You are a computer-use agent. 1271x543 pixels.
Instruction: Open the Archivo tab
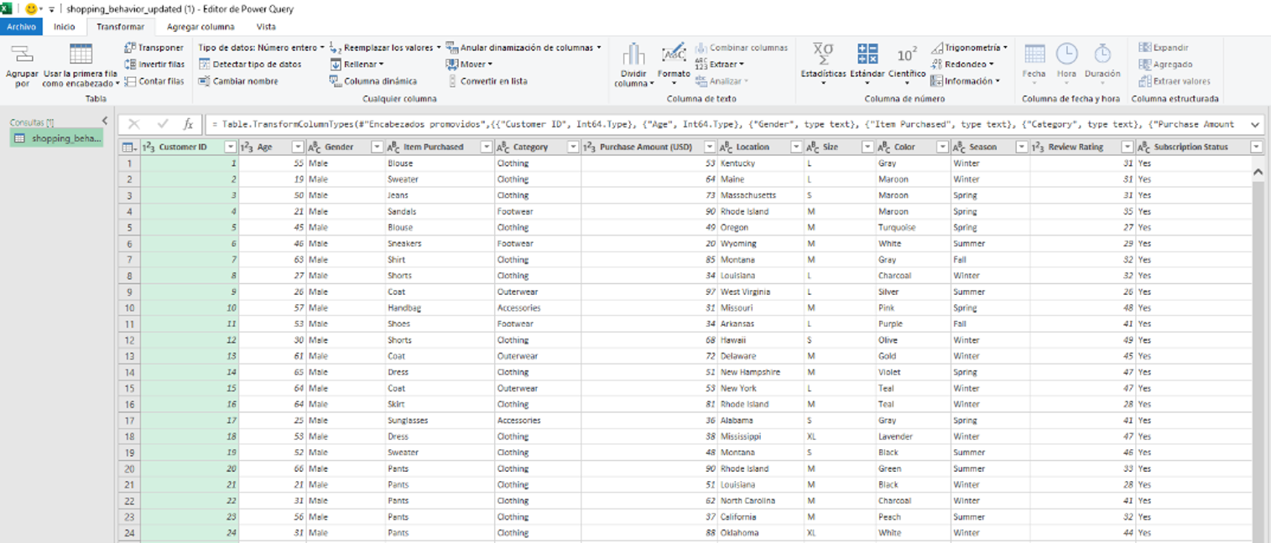(22, 27)
